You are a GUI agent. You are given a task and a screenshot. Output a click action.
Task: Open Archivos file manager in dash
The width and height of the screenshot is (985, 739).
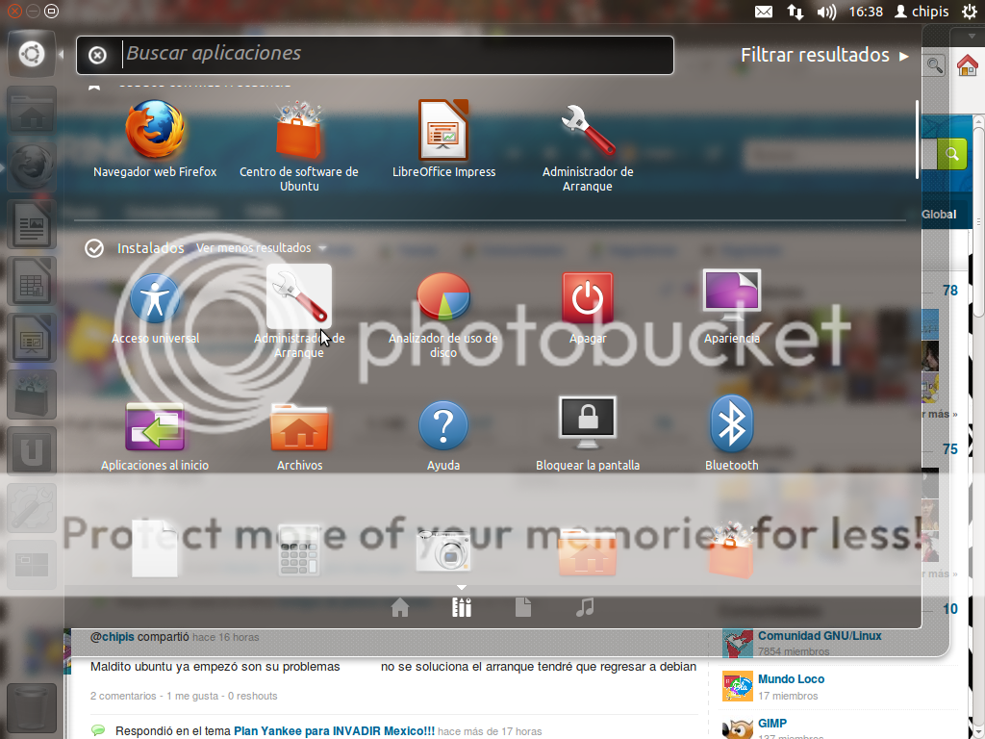pos(299,438)
